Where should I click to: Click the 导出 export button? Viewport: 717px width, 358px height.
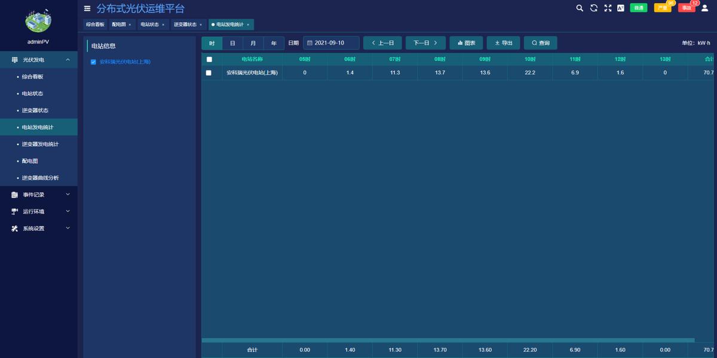(x=503, y=43)
